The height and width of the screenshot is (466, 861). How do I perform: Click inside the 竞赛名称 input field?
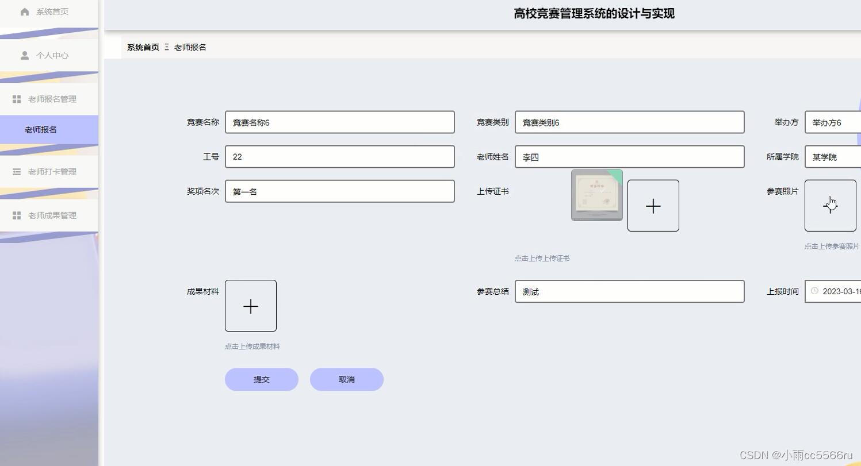339,122
